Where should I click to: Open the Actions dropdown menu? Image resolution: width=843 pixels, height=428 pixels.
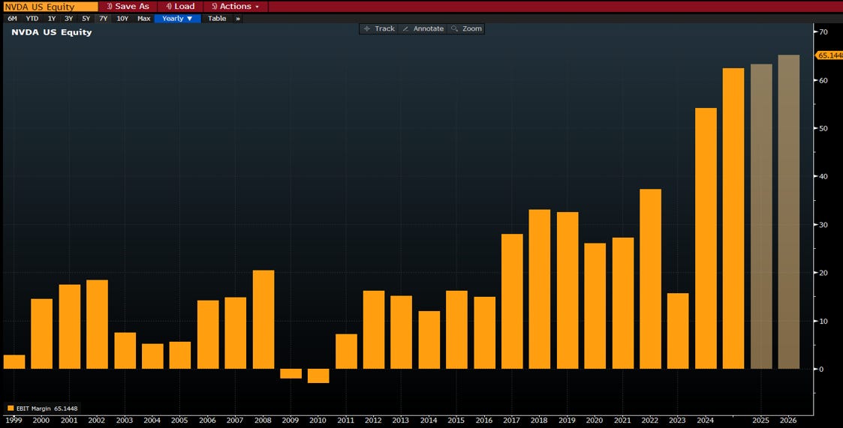point(236,7)
